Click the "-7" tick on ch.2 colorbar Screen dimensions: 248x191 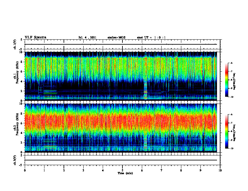pos(231,123)
